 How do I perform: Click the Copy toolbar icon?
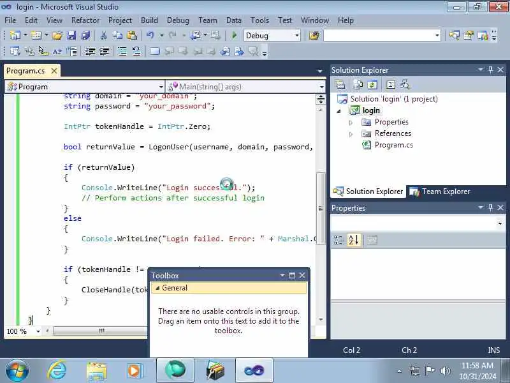tap(118, 35)
